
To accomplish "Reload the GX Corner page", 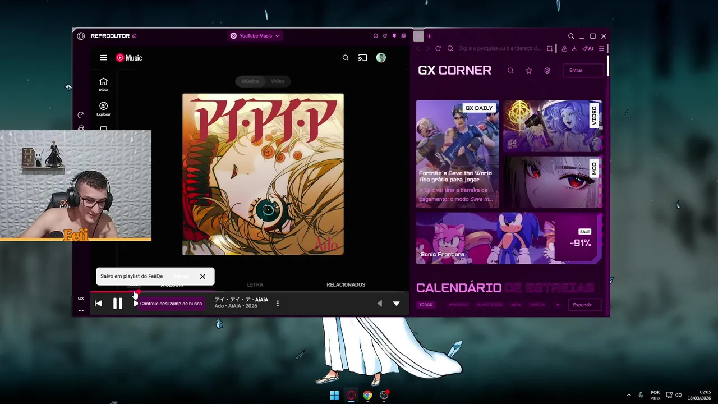I will pyautogui.click(x=438, y=49).
